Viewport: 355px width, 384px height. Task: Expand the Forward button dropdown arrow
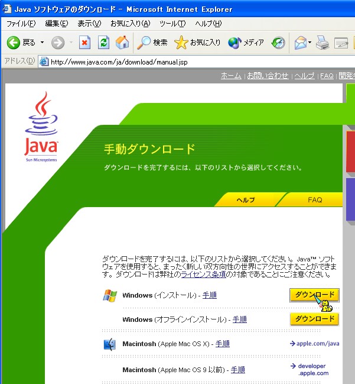[71, 43]
